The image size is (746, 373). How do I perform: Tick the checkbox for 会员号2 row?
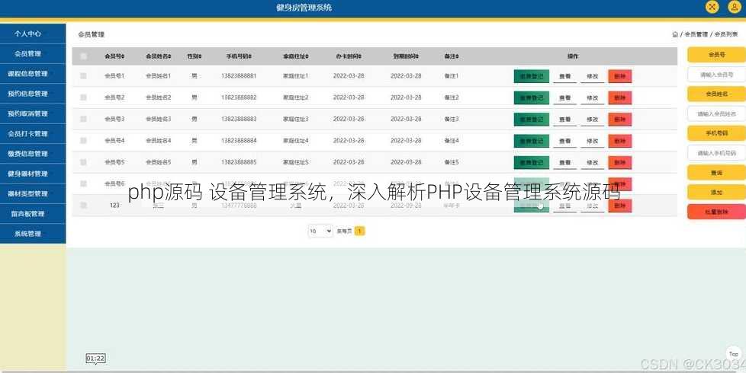tap(84, 97)
